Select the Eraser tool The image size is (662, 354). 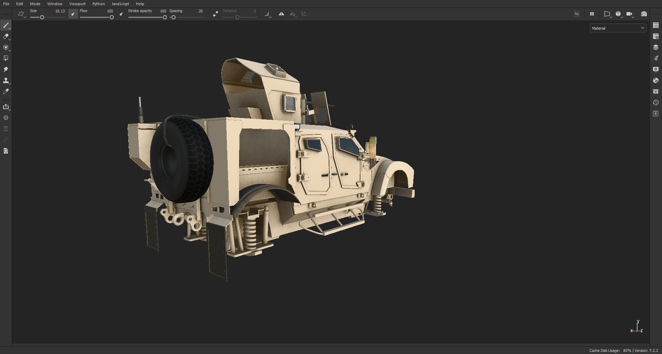6,37
